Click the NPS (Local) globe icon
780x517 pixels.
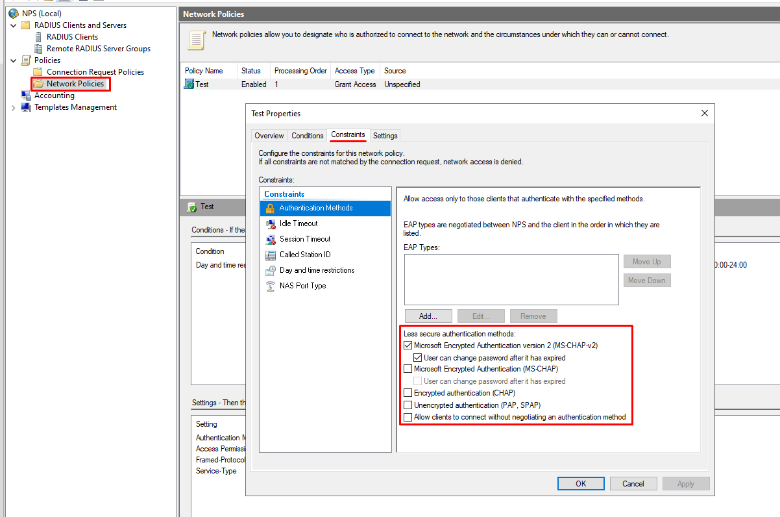(x=14, y=14)
